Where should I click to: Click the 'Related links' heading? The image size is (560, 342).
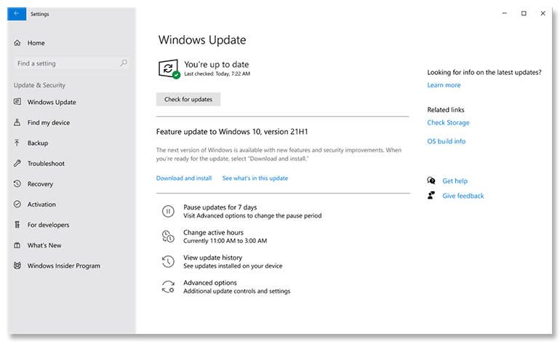[446, 110]
